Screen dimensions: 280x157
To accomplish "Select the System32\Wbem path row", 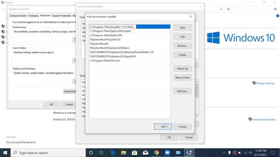I will [x=129, y=48].
